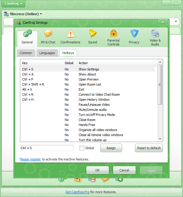
Task: Select the Open Preview row
Action: pos(88,79)
